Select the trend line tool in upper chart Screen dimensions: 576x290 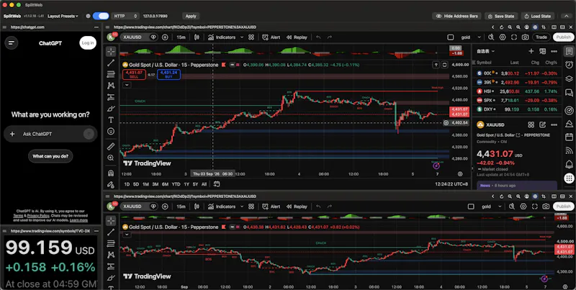point(111,63)
